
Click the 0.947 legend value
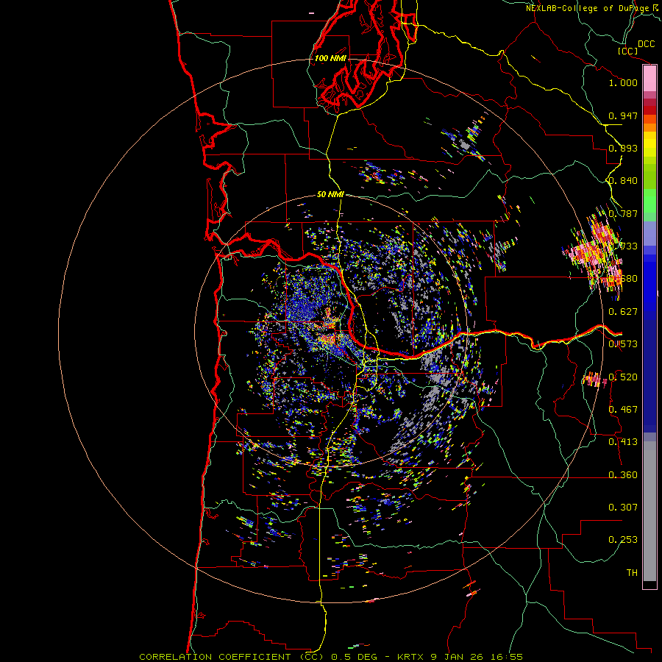point(623,115)
